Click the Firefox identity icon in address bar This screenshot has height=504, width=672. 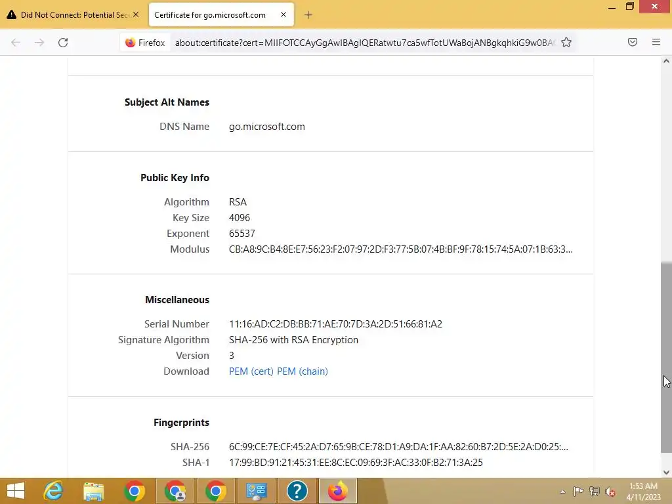click(145, 43)
